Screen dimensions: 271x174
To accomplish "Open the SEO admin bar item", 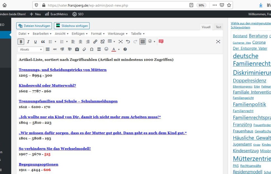I will [x=78, y=14].
